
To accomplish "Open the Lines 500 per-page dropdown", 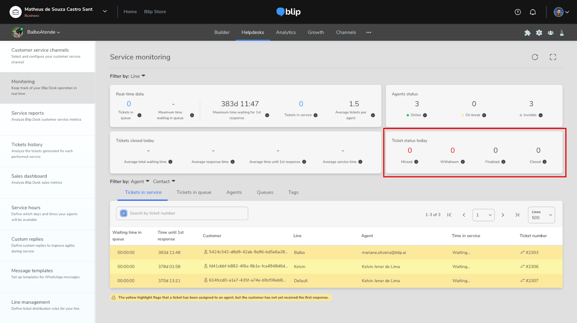I will 541,215.
